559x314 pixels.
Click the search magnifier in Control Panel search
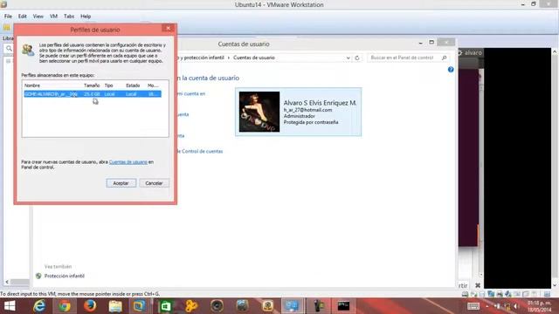[x=445, y=58]
